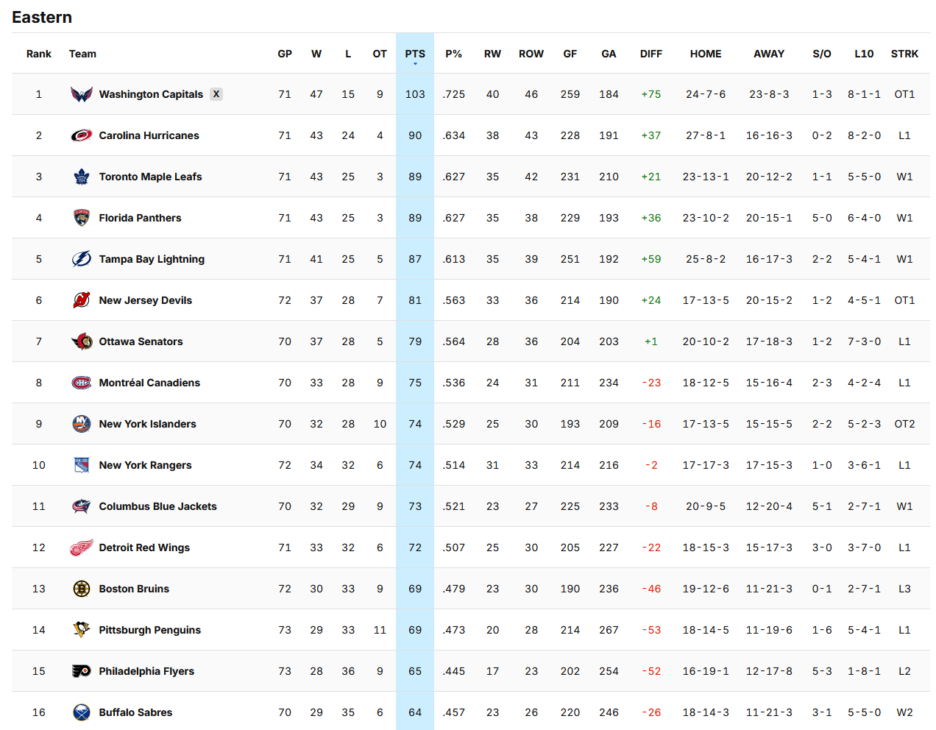Click the Montréal Canadiens logo
This screenshot has width=936, height=730.
pos(82,383)
